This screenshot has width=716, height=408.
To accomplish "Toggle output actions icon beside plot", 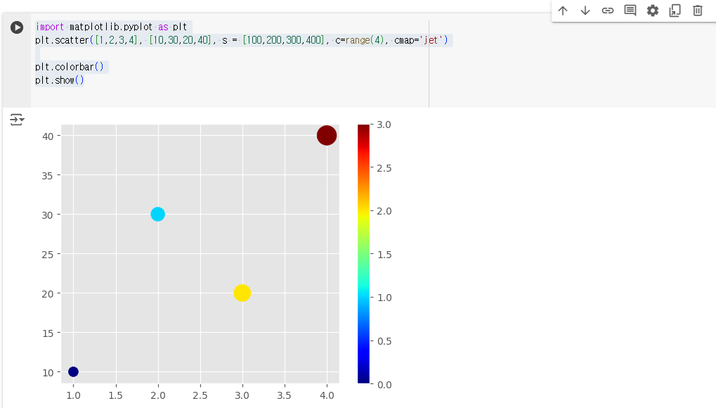I will click(x=17, y=120).
